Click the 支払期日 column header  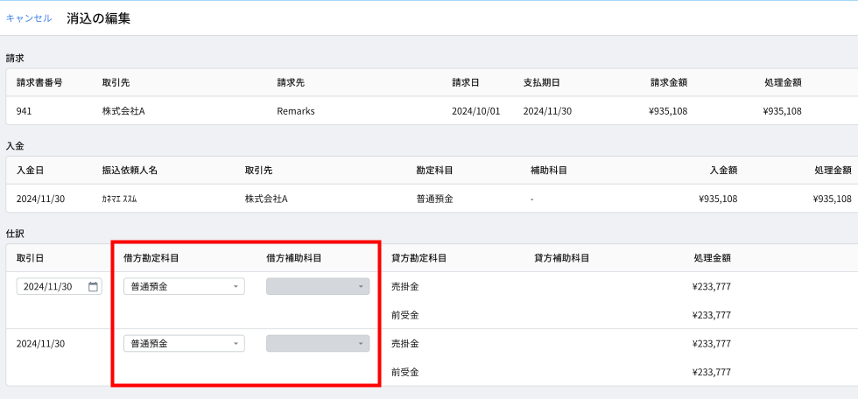click(541, 82)
